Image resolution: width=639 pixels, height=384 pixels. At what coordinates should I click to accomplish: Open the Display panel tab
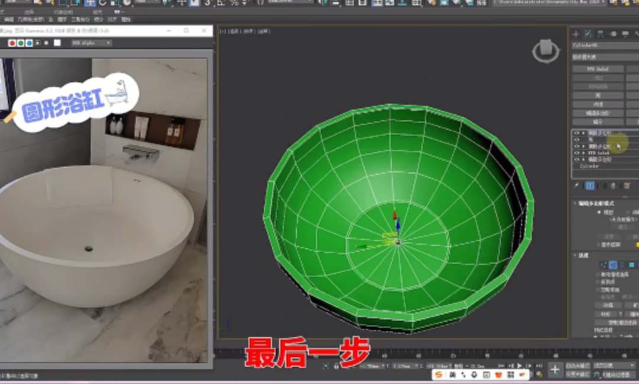pos(625,34)
